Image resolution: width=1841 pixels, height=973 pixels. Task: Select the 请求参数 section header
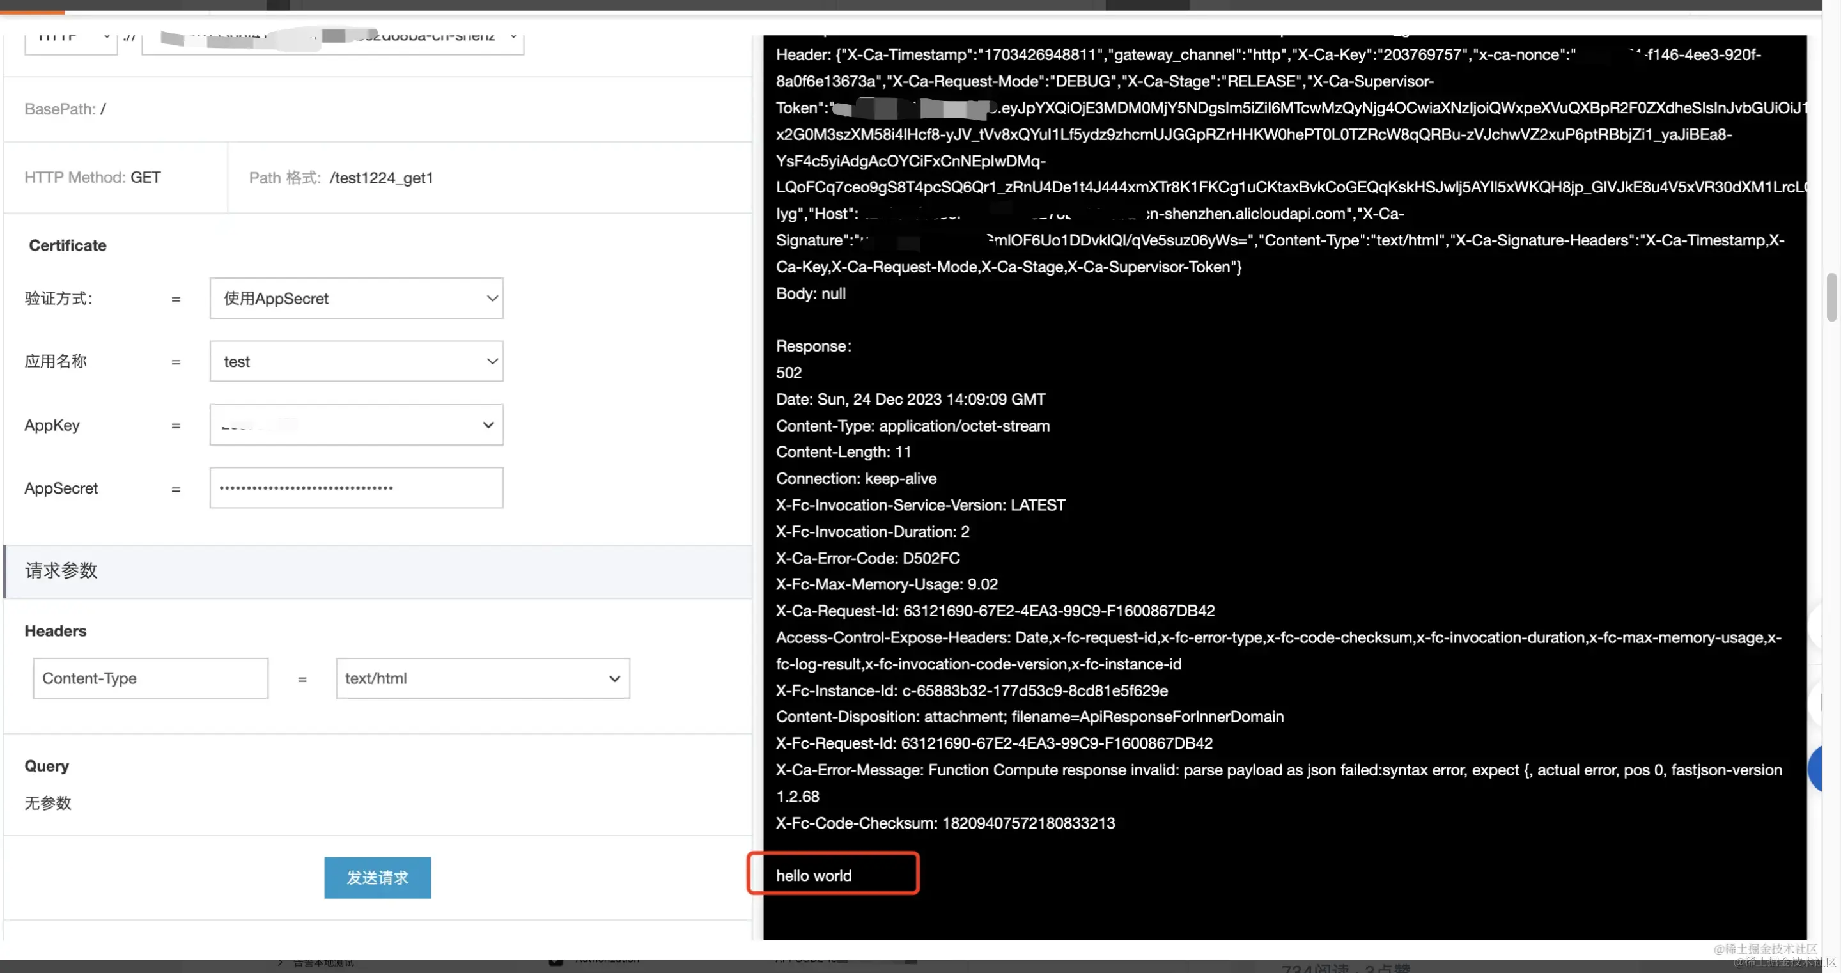[x=61, y=570]
